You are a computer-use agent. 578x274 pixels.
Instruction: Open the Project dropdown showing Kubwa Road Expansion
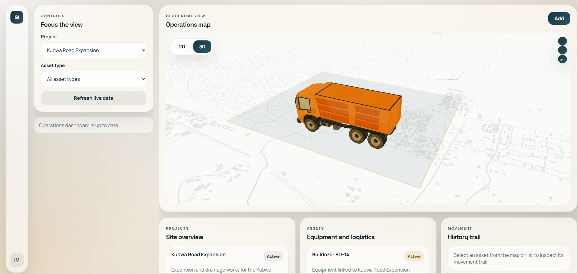coord(94,50)
